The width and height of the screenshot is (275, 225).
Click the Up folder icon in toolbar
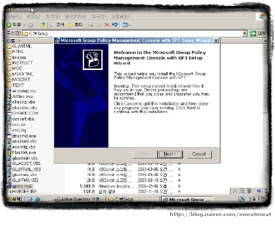(x=43, y=25)
